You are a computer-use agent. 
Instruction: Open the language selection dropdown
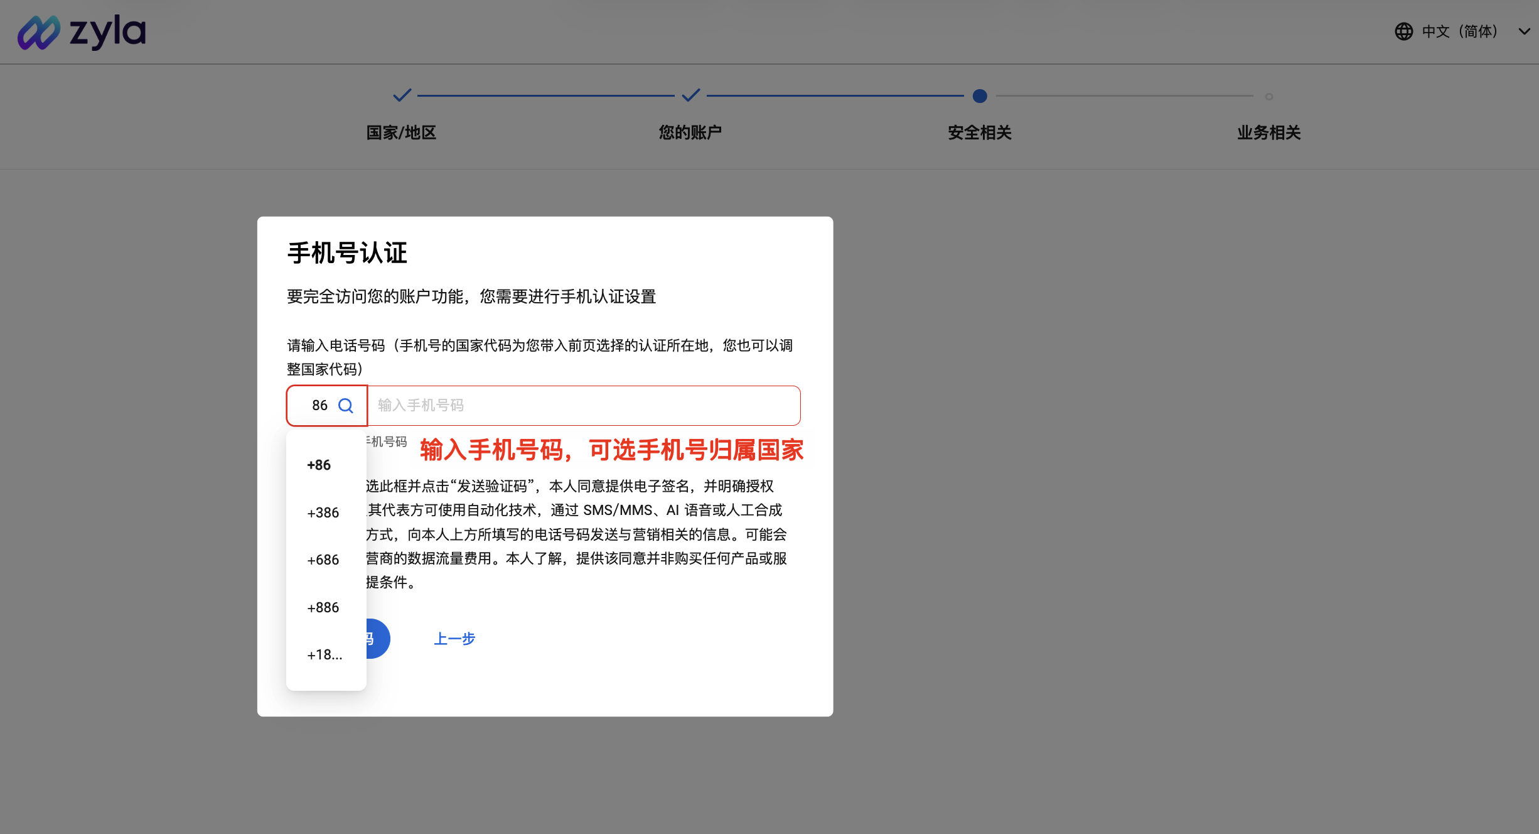(1523, 31)
